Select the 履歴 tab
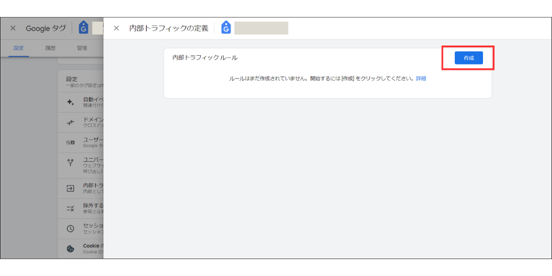Viewport: 552px width, 276px height. (50, 48)
